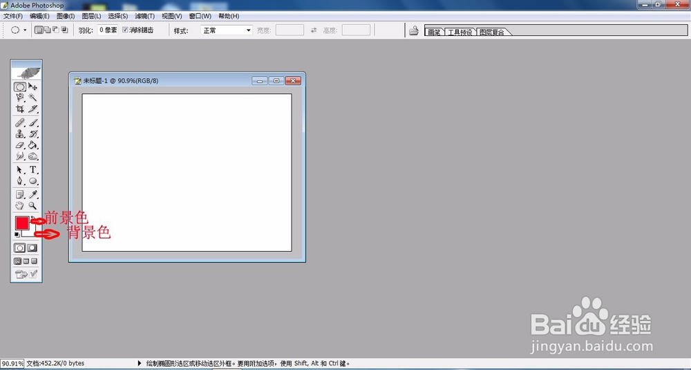Click the 羽化 feather value field

(x=108, y=30)
